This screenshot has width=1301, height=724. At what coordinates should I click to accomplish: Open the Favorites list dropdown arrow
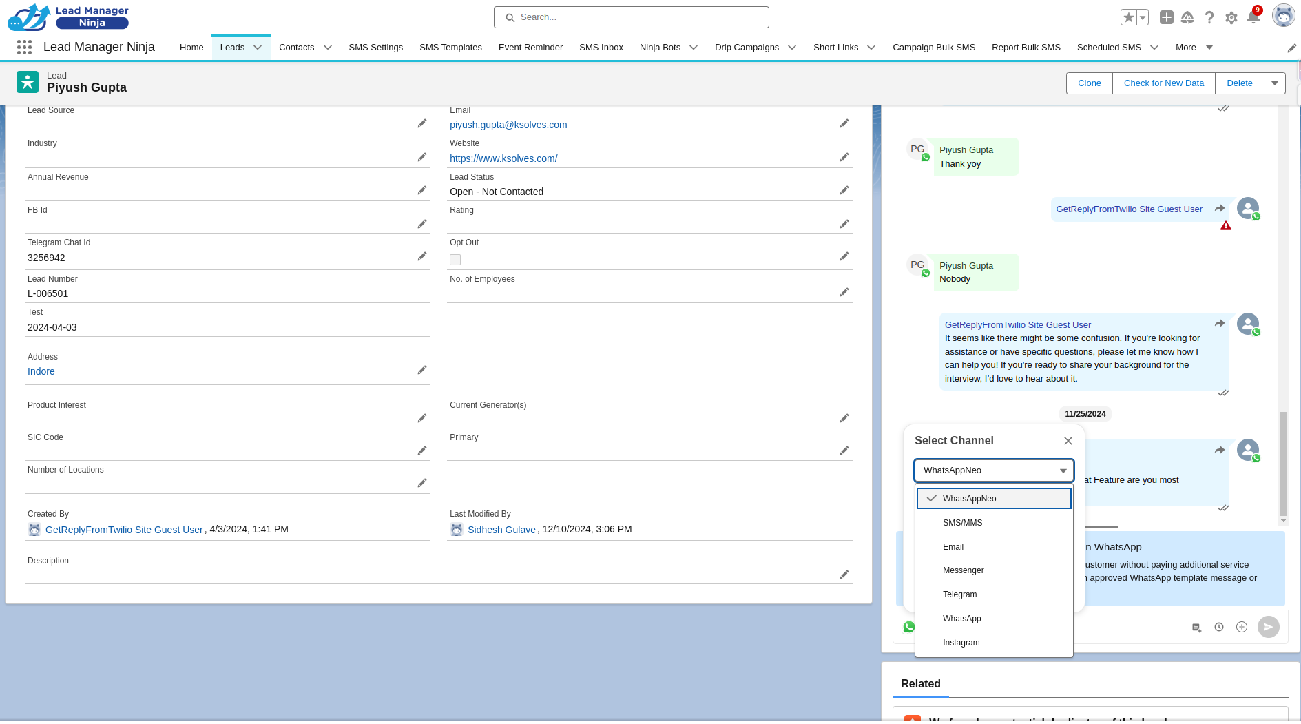(x=1143, y=17)
